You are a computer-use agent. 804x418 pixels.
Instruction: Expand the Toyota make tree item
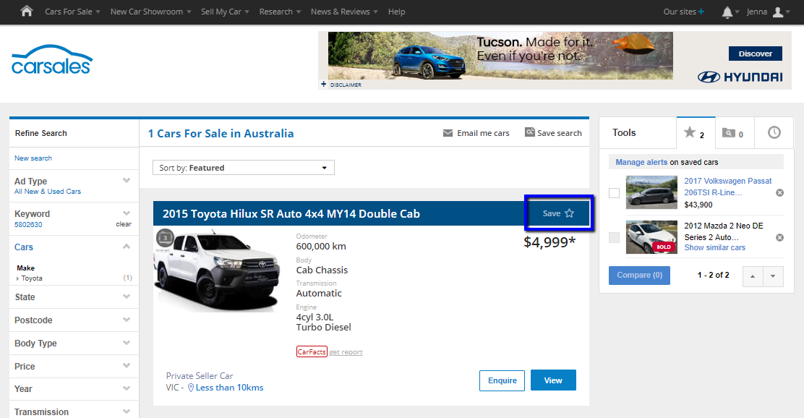pos(17,278)
